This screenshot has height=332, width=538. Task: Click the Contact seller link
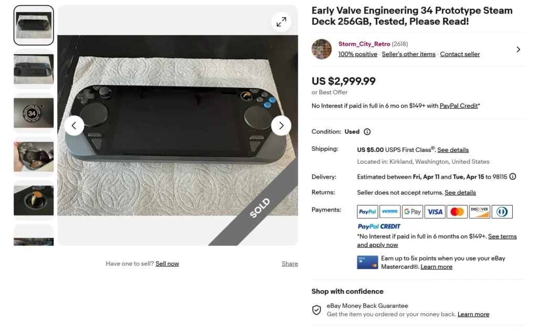pos(460,54)
